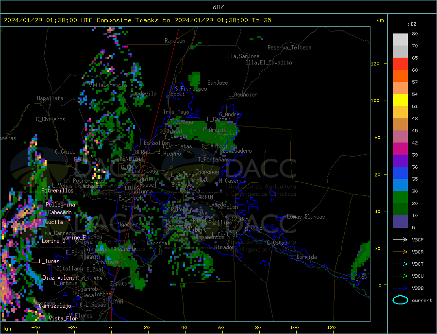Click the dBZ title at the top
This screenshot has width=437, height=334.
(x=218, y=7)
